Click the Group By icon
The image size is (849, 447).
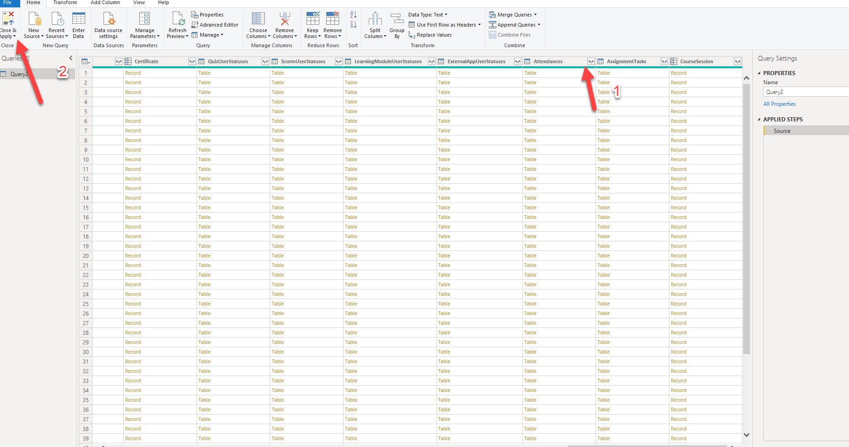click(397, 19)
